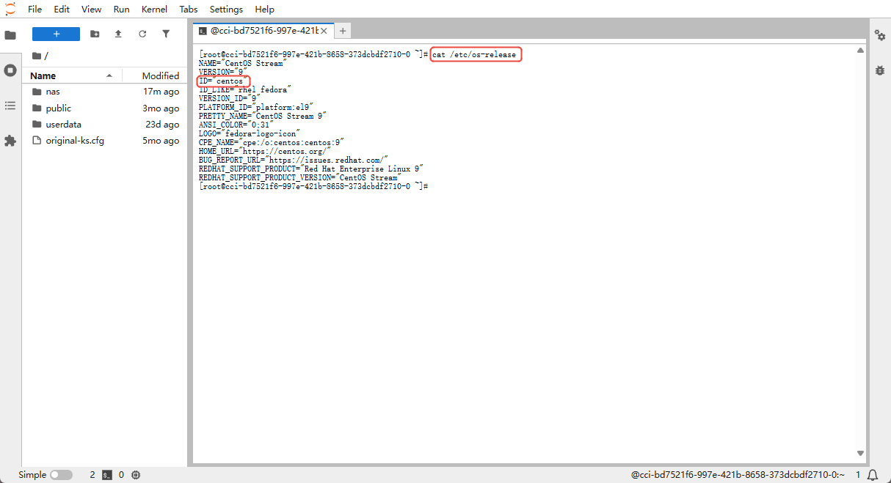Click in the terminal at the last prompt
Viewport: 891px width, 483px height.
point(313,187)
